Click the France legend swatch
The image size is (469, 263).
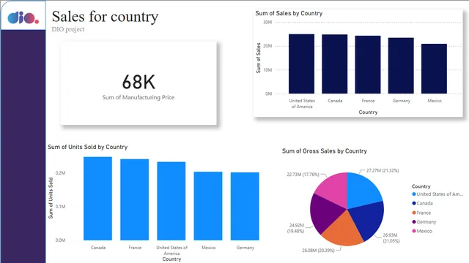coord(414,213)
